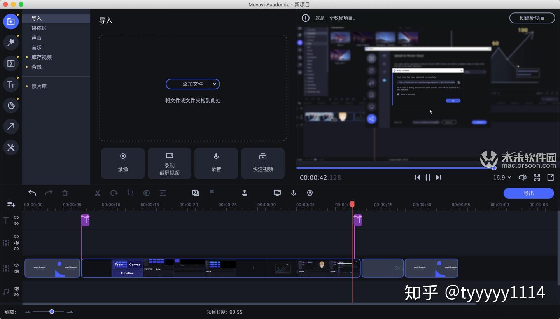Viewport: 560px width, 319px height.
Task: Click the 录音 record audio button
Action: 216,163
